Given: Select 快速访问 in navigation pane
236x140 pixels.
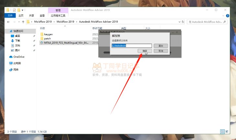Looking at the screenshot, I should 18,31.
